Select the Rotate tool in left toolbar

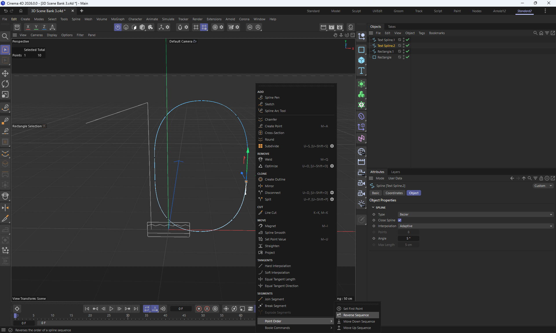[5, 84]
